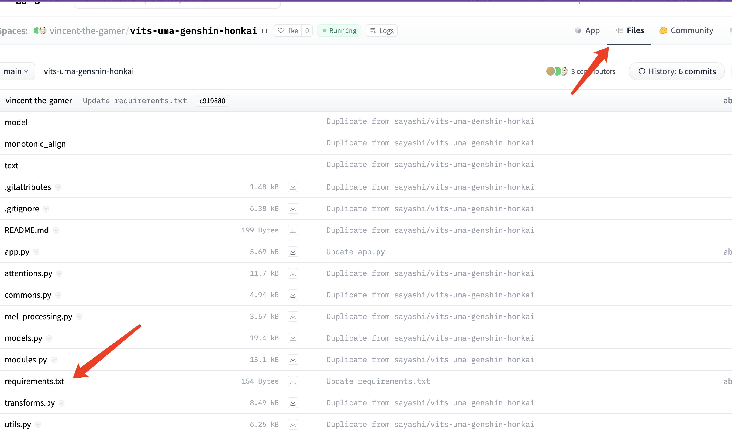Open History: 6 commits
Image resolution: width=732 pixels, height=438 pixels.
[676, 71]
